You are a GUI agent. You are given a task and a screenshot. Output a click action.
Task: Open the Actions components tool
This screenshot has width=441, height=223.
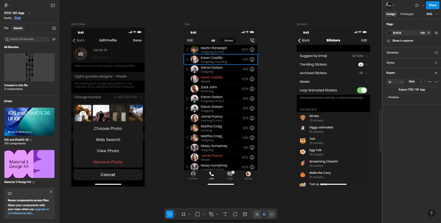(245, 214)
